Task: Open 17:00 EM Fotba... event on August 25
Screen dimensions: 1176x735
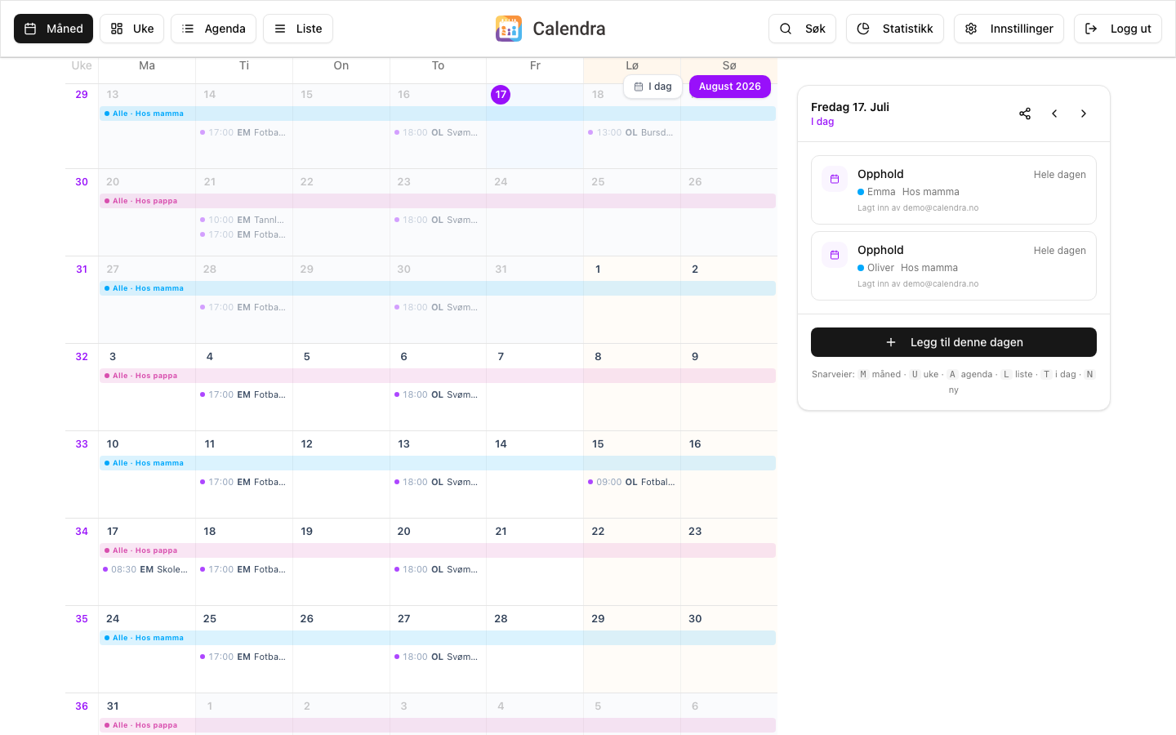Action: tap(243, 657)
